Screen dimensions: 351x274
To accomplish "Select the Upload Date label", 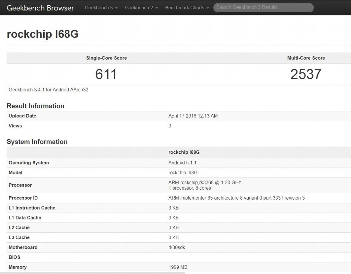I will point(23,116).
